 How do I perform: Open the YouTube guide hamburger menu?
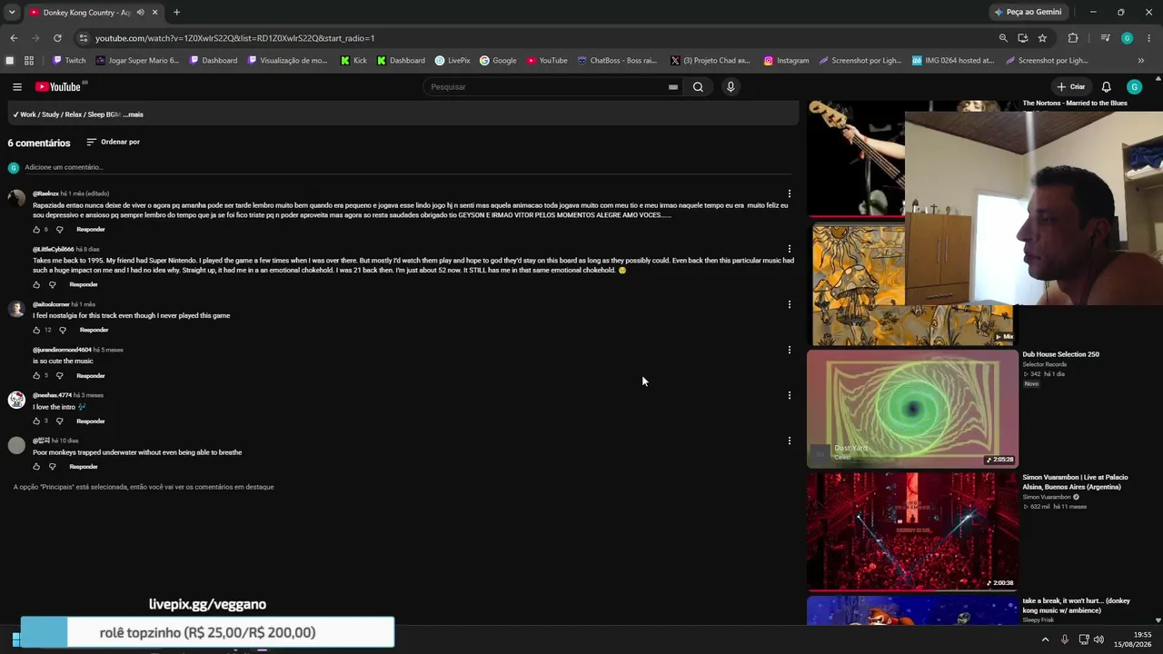click(17, 87)
